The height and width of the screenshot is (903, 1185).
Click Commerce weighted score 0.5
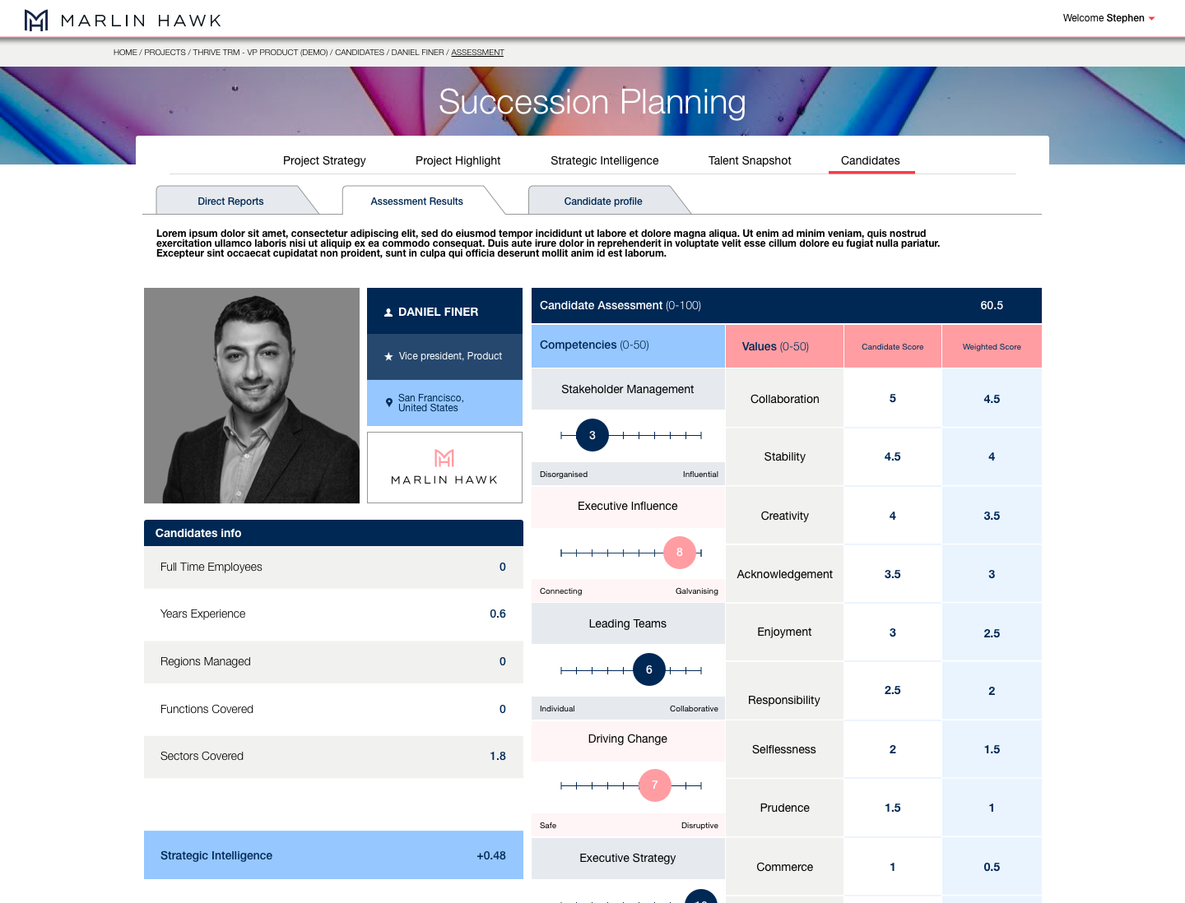992,867
